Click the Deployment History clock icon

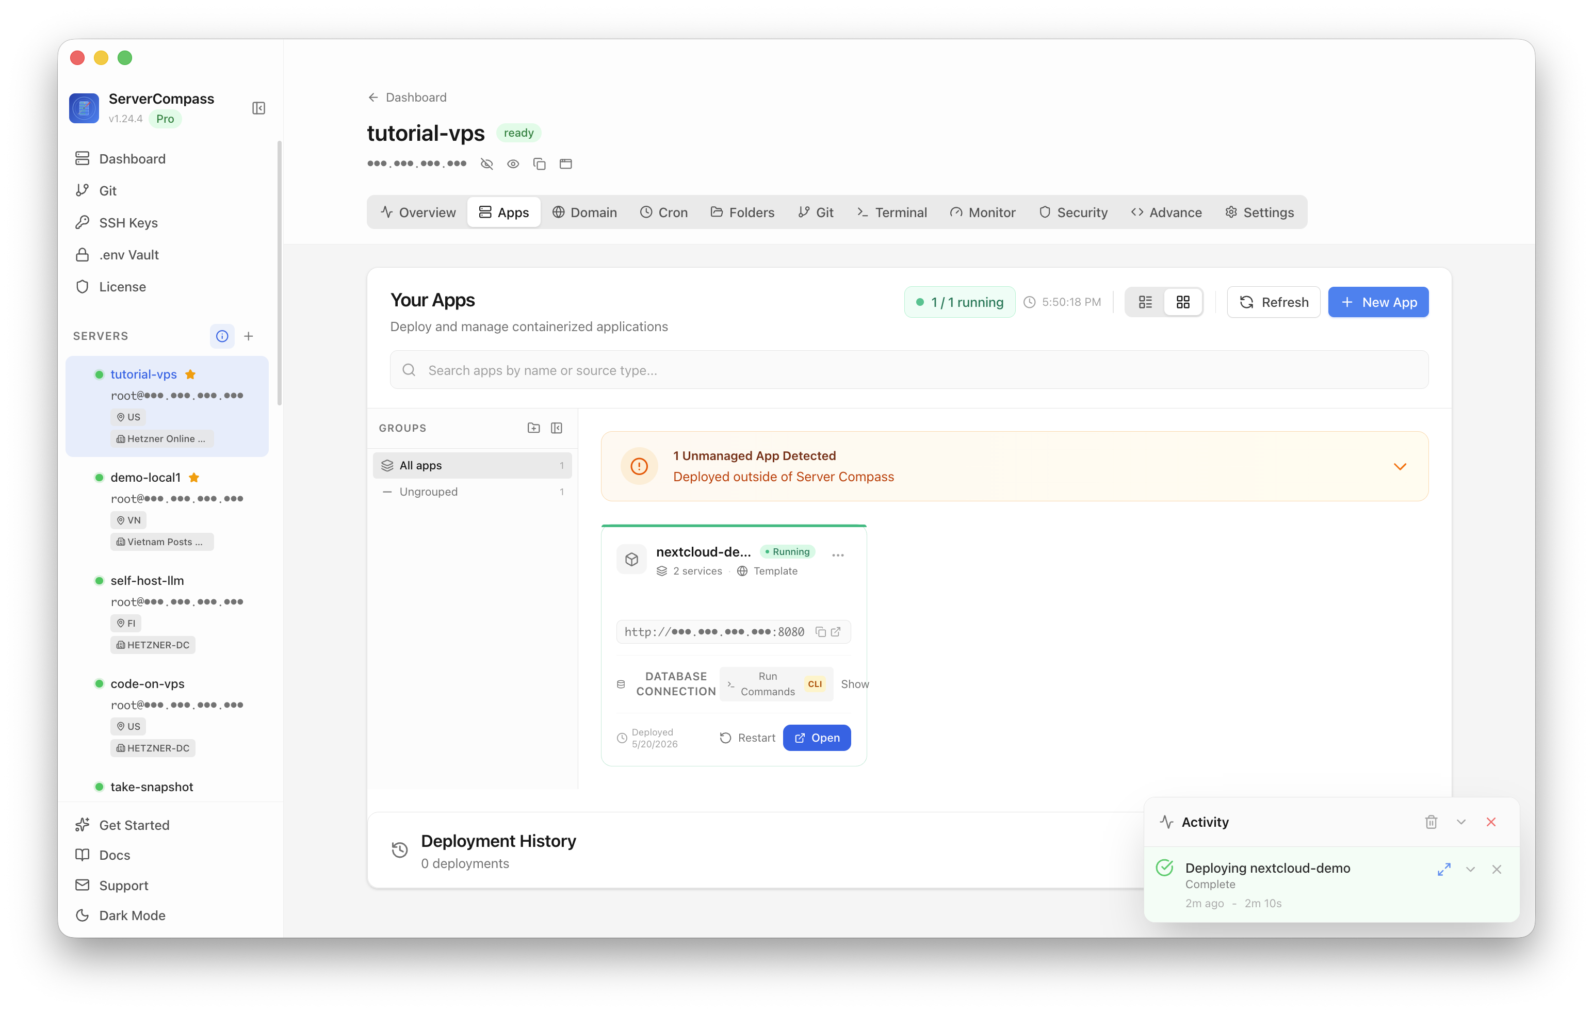(x=400, y=849)
